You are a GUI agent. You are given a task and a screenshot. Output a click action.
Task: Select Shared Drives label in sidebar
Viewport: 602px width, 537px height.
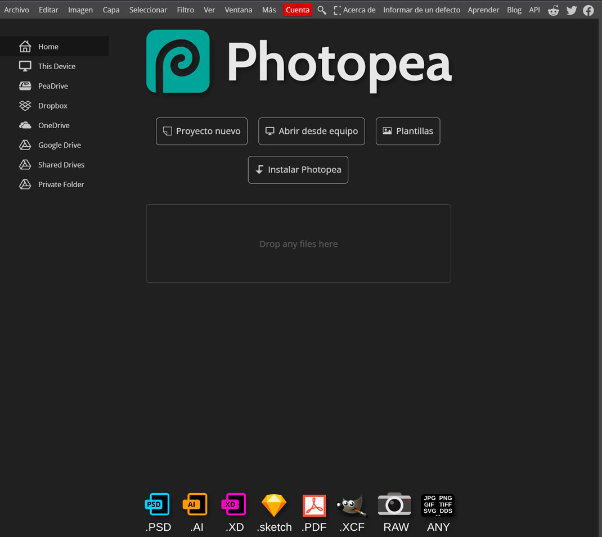(61, 165)
